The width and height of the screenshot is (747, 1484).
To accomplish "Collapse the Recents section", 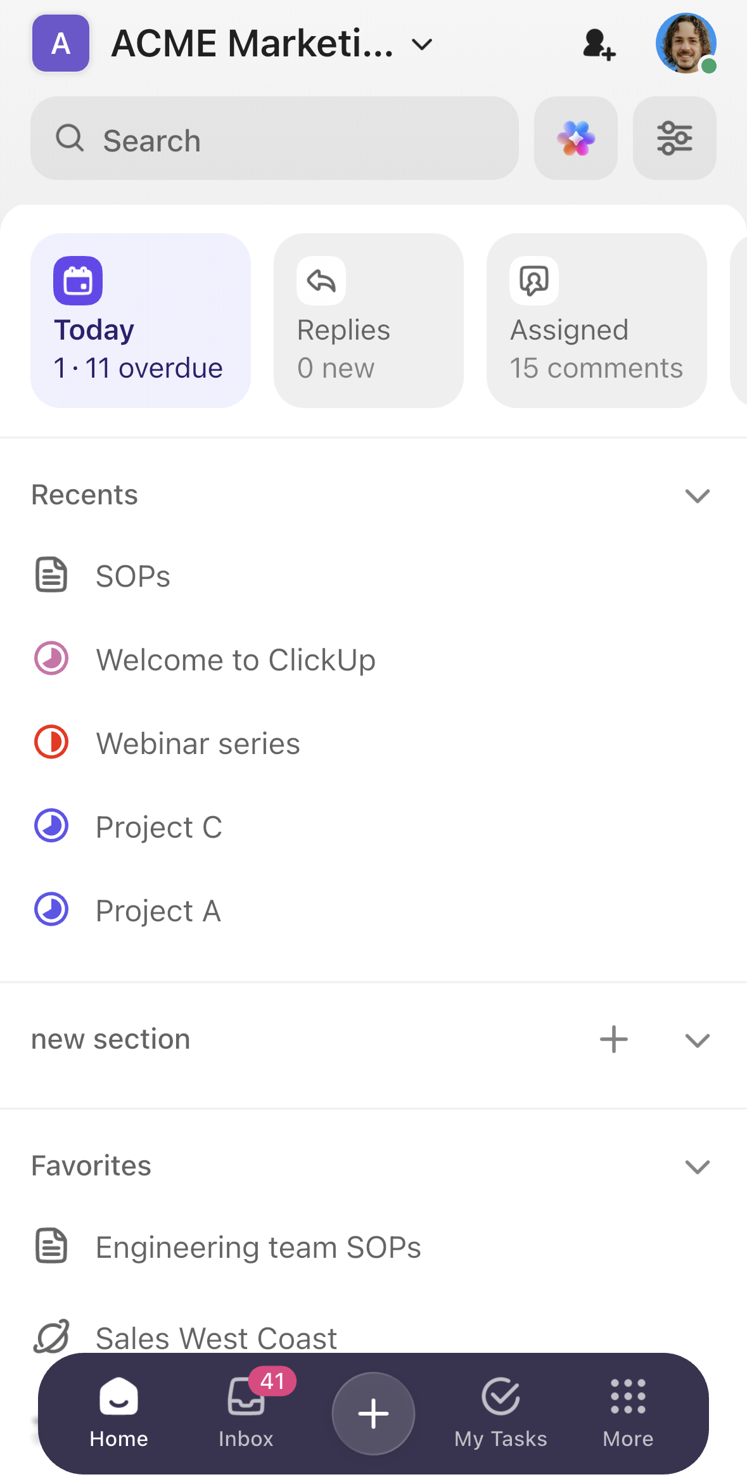I will click(x=697, y=496).
